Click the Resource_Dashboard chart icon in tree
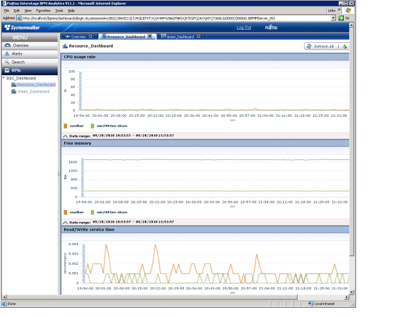The height and width of the screenshot is (317, 397). (13, 85)
